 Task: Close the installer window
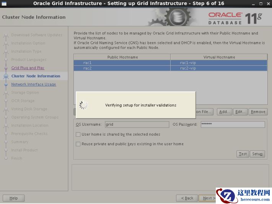(268, 4)
